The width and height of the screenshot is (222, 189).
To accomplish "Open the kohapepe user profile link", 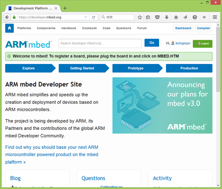I will pos(183,43).
